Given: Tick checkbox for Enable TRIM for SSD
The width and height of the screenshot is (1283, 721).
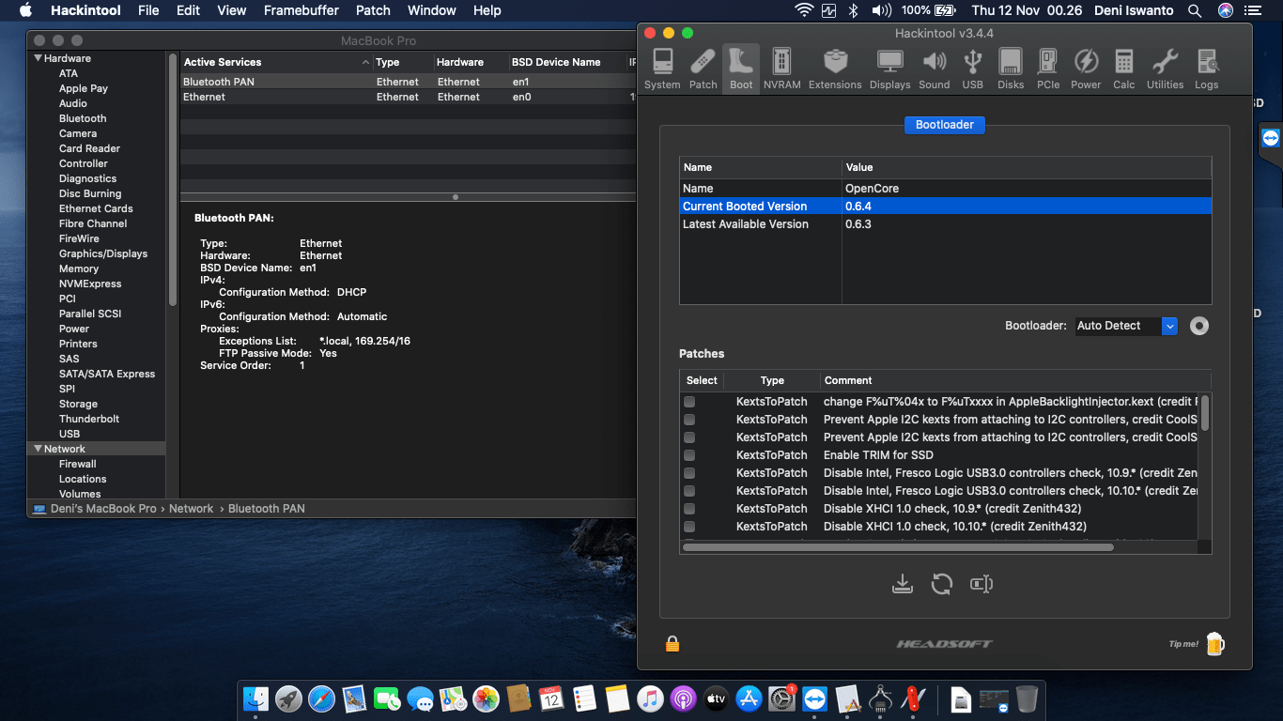Looking at the screenshot, I should (x=689, y=455).
